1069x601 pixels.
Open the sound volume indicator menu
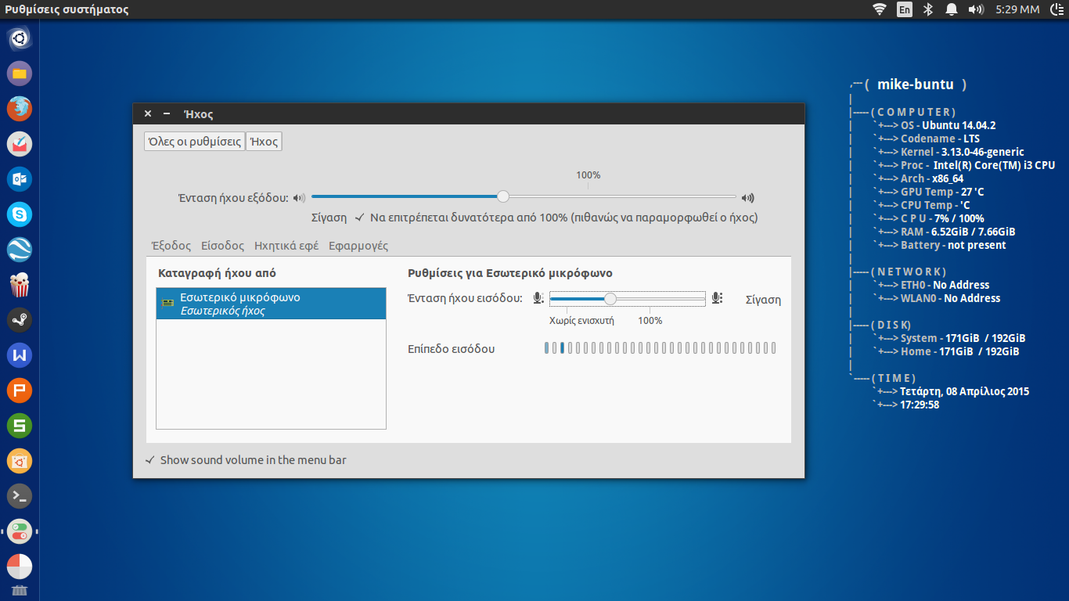975,9
